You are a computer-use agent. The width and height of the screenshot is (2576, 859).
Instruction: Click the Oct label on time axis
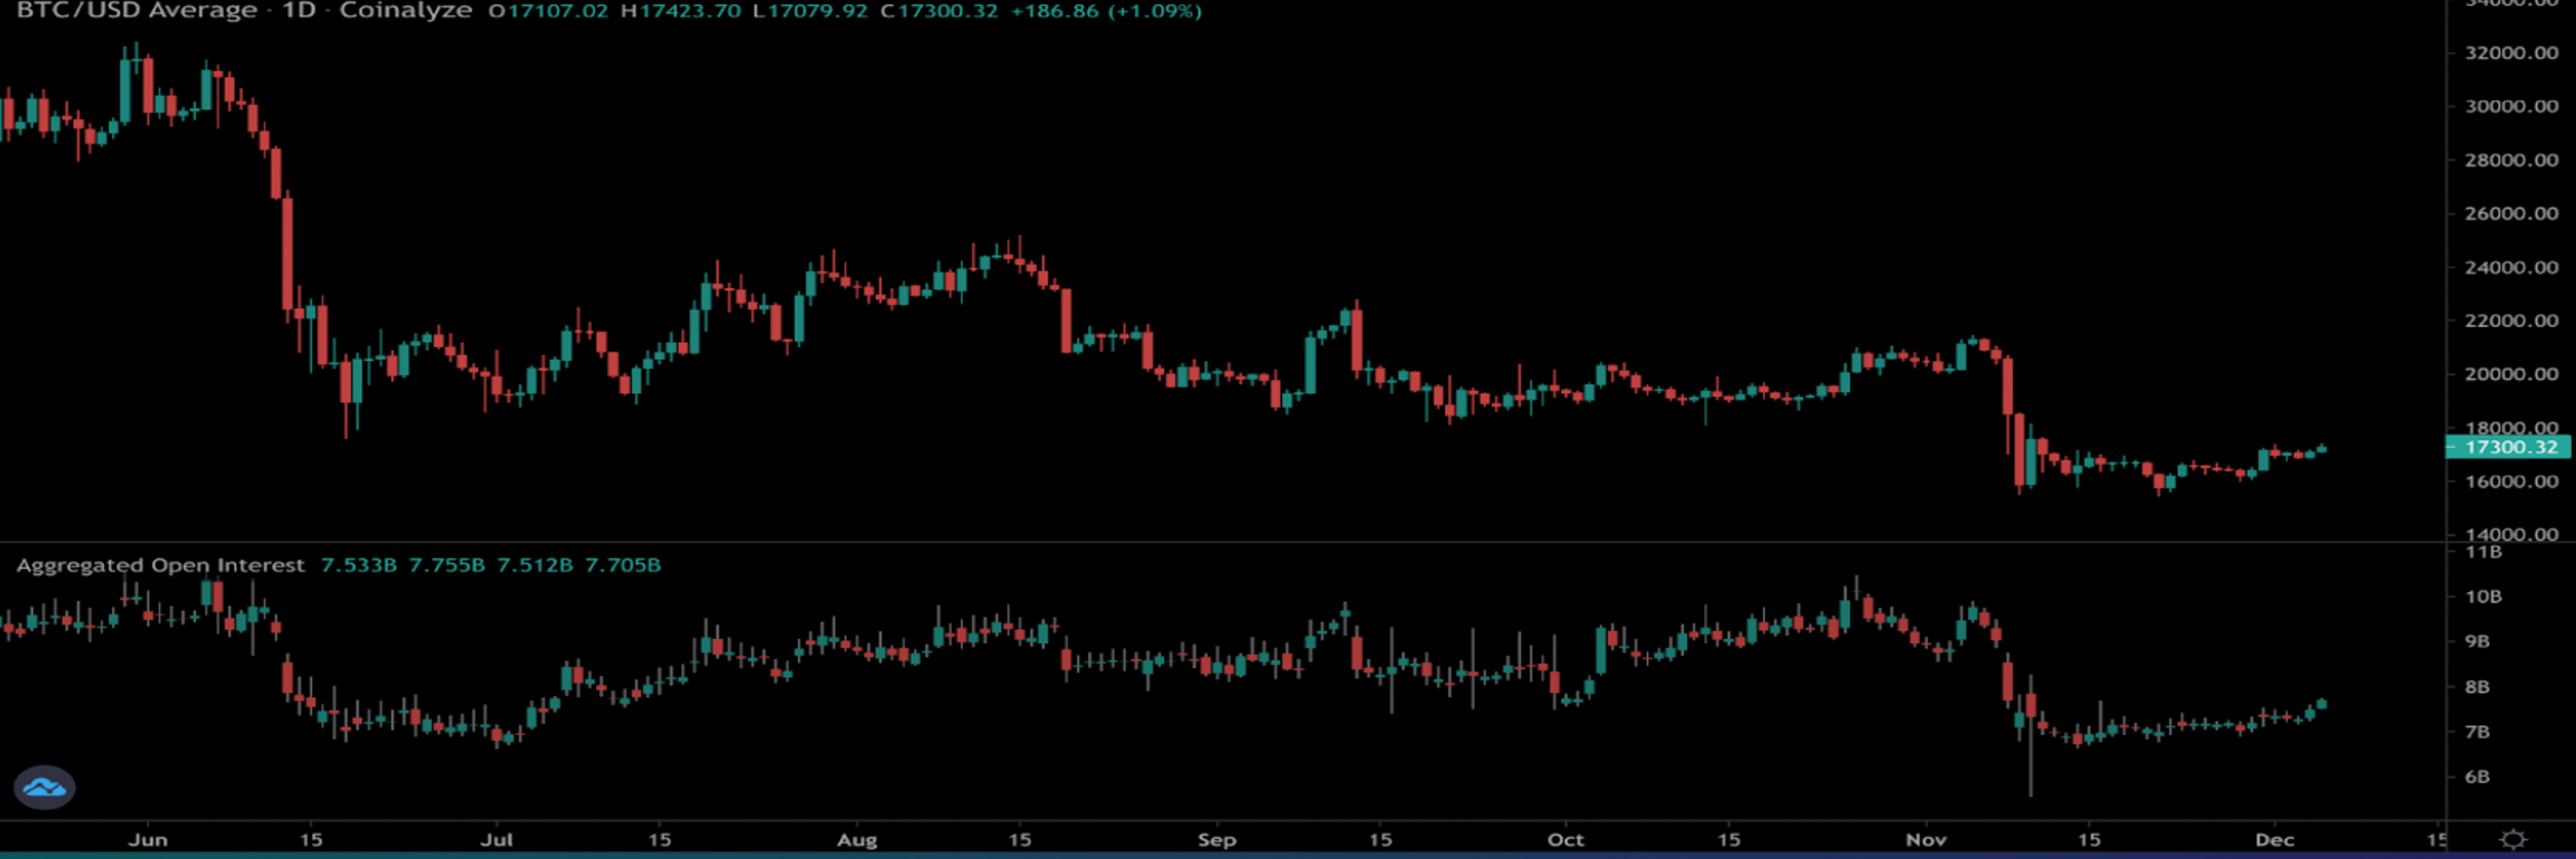point(1565,840)
